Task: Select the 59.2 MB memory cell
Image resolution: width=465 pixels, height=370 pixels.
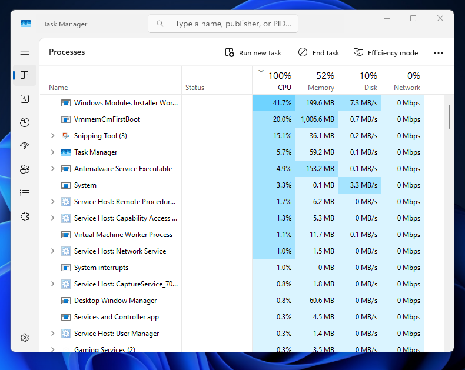Action: click(x=317, y=152)
